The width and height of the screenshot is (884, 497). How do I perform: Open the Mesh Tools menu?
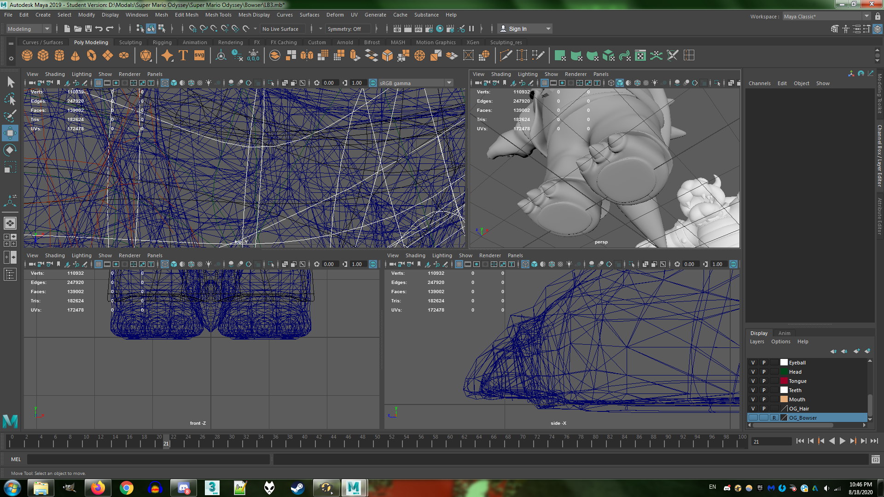pyautogui.click(x=218, y=15)
